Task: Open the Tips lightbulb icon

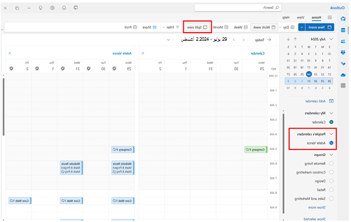Action: pos(40,8)
